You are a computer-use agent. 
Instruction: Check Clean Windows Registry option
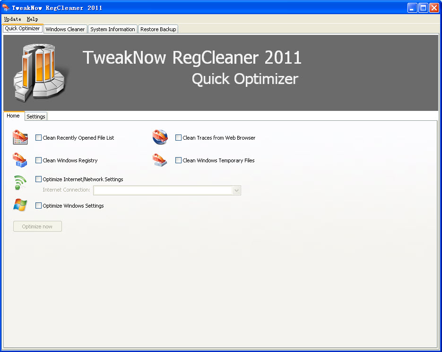(x=38, y=160)
